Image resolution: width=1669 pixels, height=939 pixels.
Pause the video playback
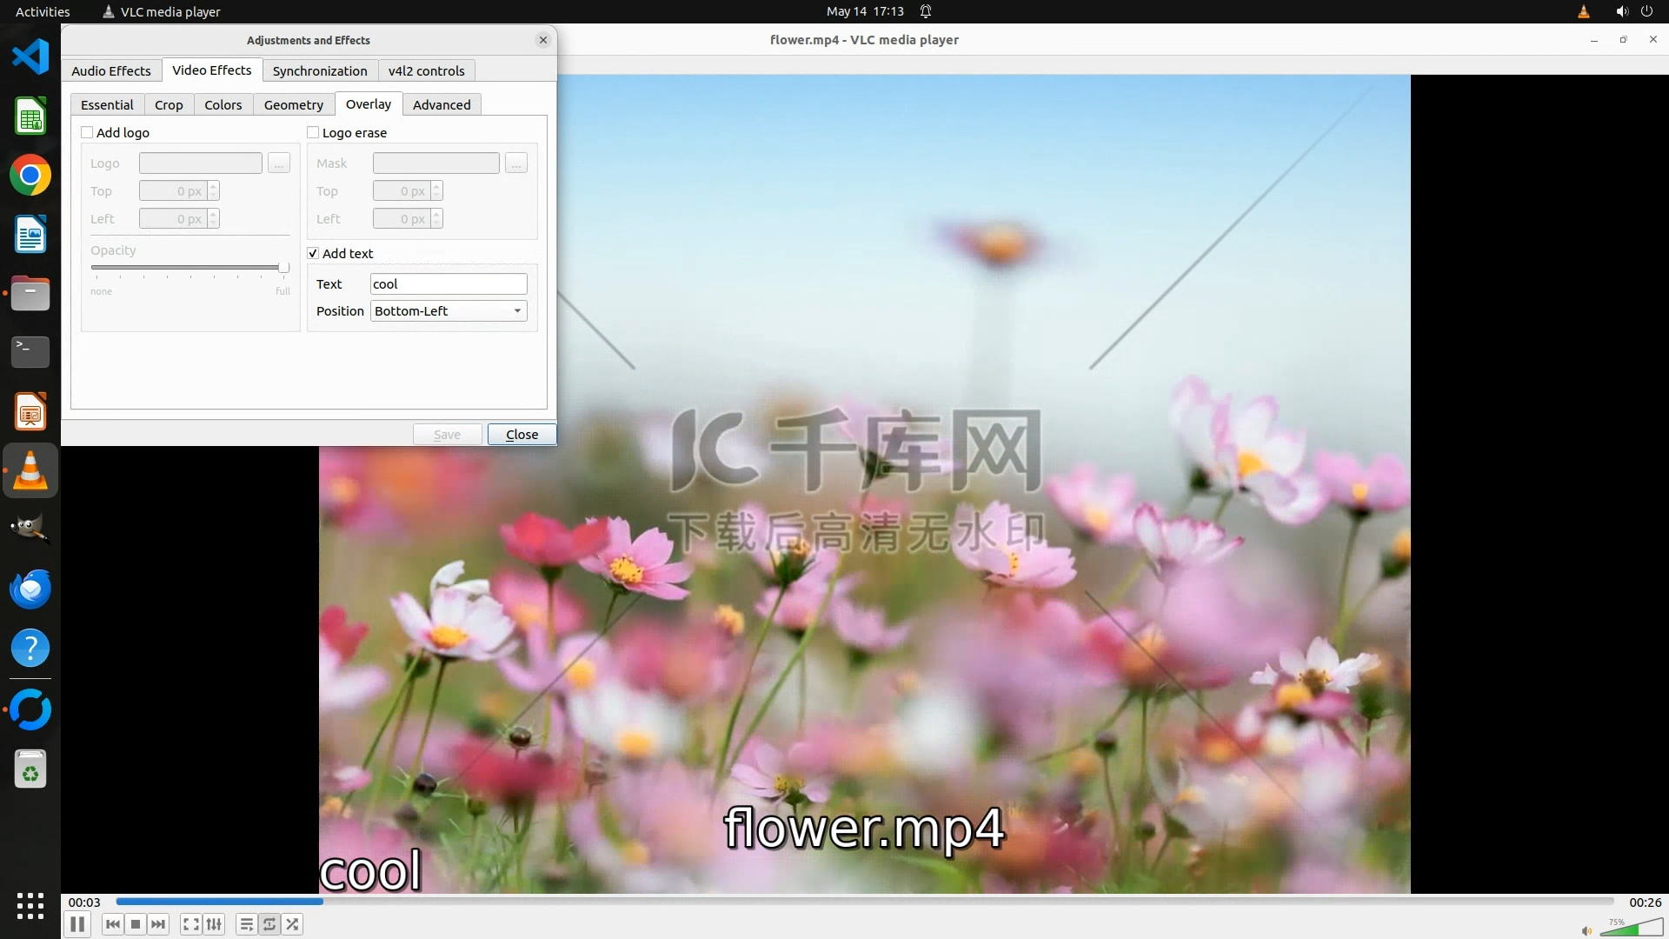pos(77,924)
